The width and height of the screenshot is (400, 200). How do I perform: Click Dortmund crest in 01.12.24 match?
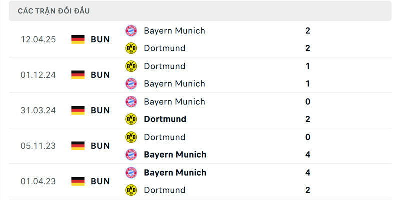[131, 66]
